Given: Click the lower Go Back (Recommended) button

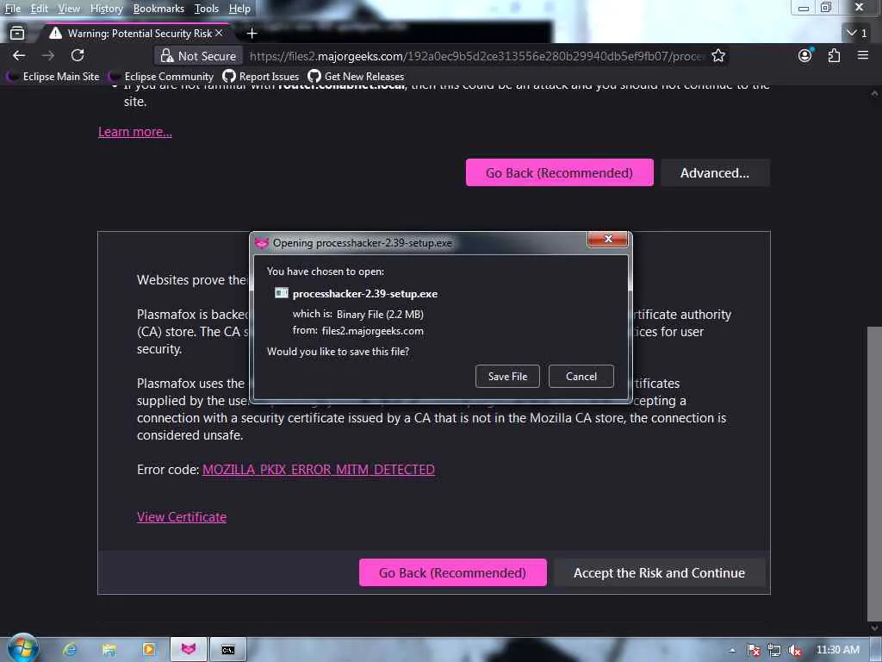Looking at the screenshot, I should (x=452, y=572).
